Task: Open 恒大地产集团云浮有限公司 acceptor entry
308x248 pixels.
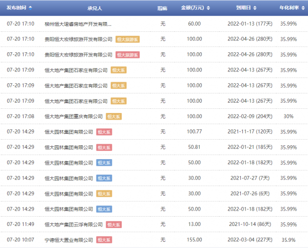Action: [x=73, y=224]
